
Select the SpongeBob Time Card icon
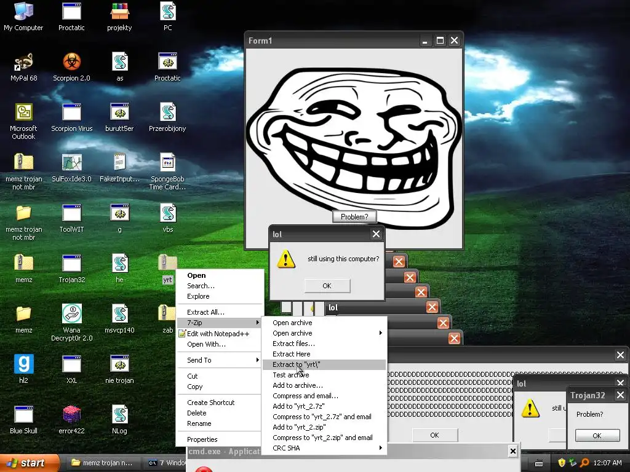click(167, 172)
